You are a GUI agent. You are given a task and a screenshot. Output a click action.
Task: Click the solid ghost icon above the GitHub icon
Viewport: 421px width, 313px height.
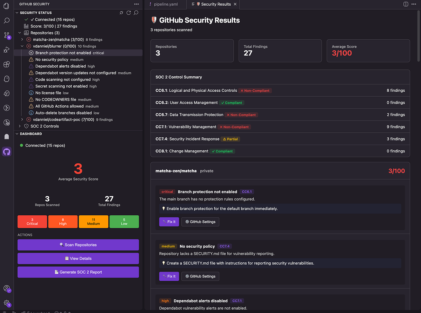pos(6,137)
